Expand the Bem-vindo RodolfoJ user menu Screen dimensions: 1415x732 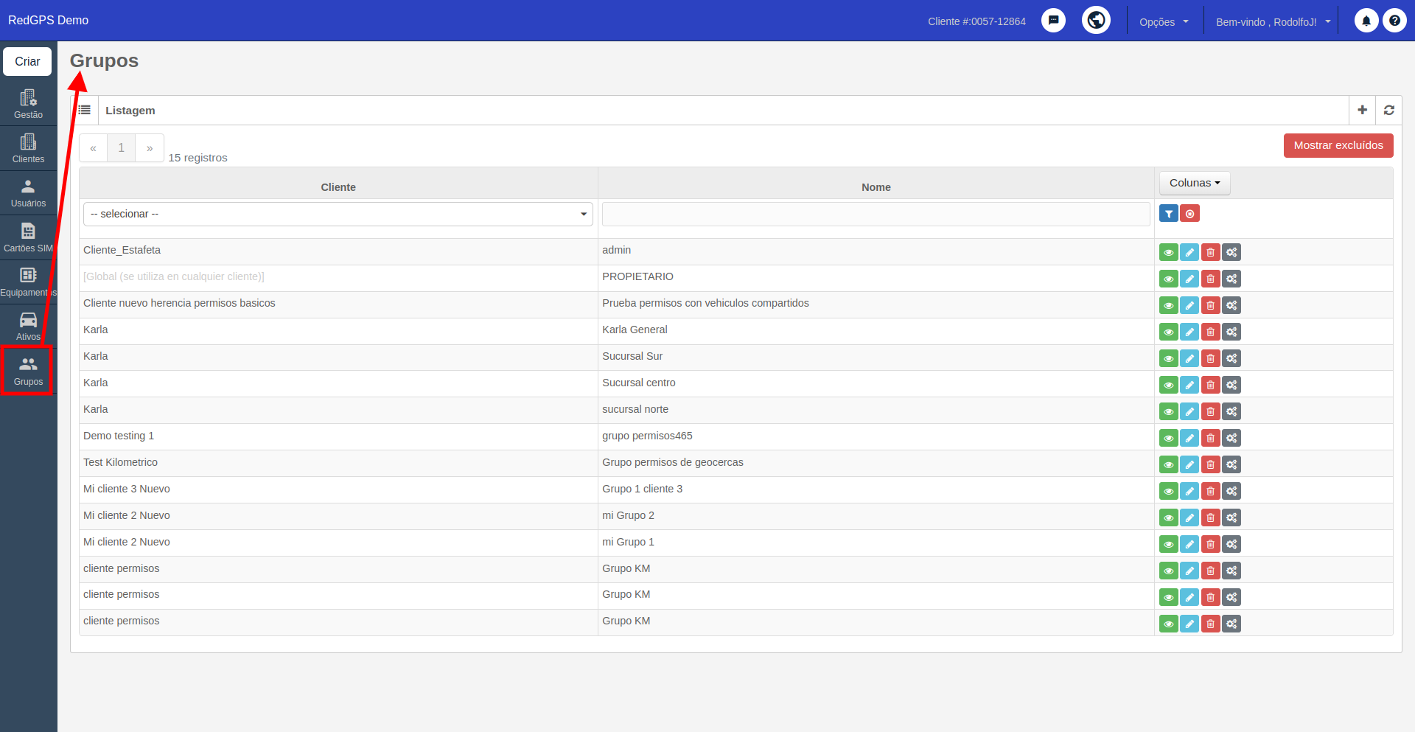pyautogui.click(x=1273, y=21)
